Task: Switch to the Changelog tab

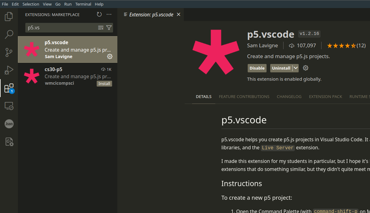Action: click(289, 96)
